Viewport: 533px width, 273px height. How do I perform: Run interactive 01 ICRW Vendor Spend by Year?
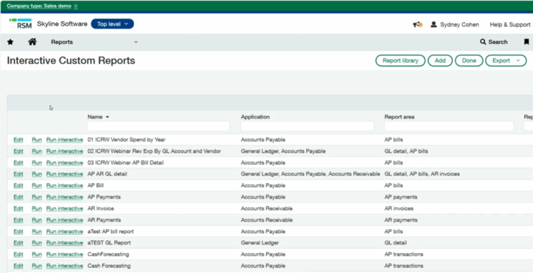coord(65,140)
